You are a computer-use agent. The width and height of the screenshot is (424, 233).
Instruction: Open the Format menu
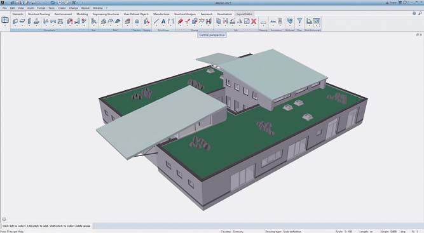click(x=41, y=8)
